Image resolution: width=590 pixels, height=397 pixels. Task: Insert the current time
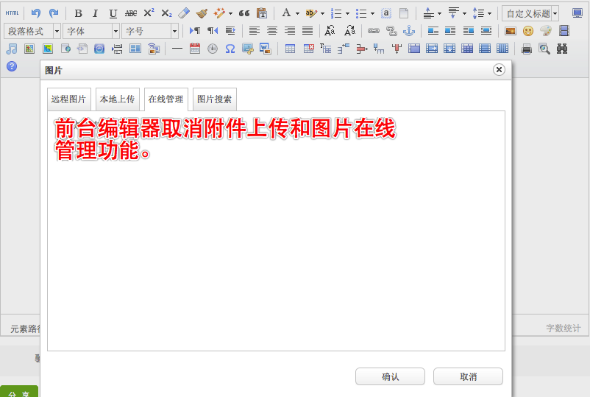pyautogui.click(x=213, y=49)
